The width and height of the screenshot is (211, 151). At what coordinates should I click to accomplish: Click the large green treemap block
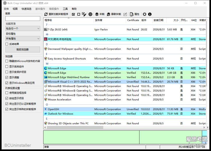pos(91,137)
